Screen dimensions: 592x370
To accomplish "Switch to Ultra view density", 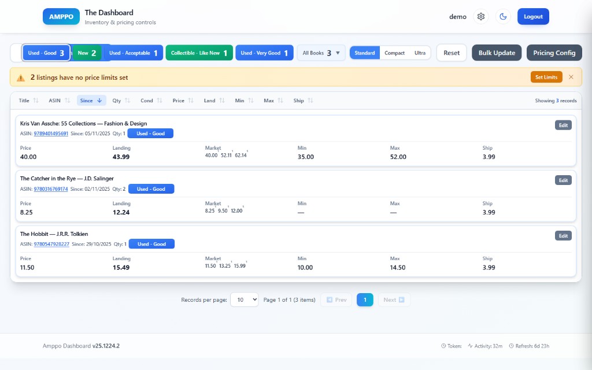I will (420, 53).
